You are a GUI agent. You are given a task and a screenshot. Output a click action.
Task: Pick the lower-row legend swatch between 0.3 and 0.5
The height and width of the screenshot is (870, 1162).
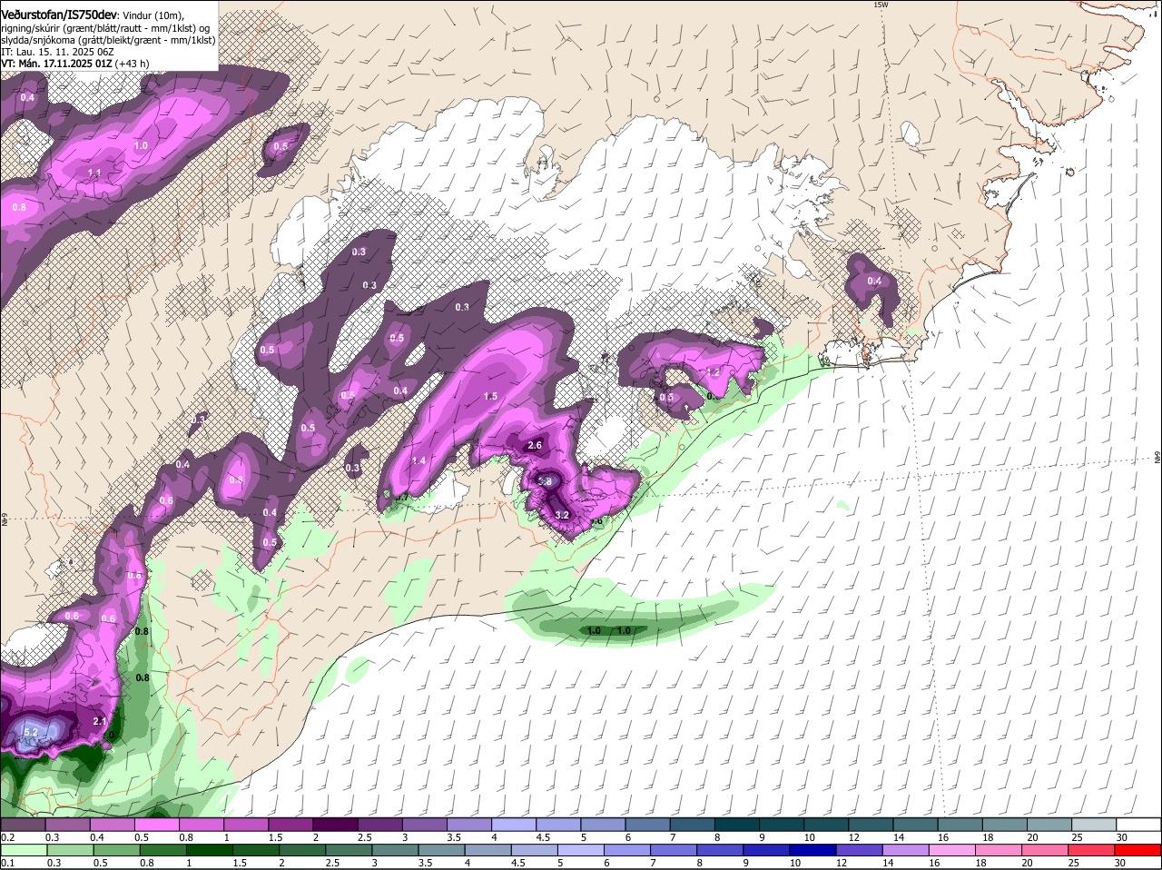click(68, 850)
